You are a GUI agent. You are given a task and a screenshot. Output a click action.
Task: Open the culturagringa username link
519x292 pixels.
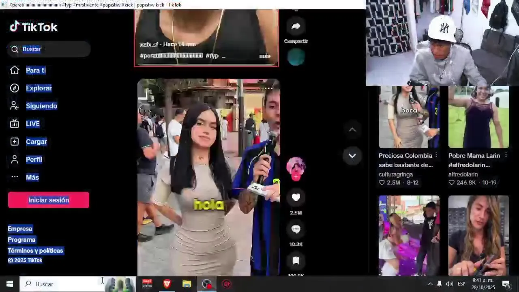396,174
